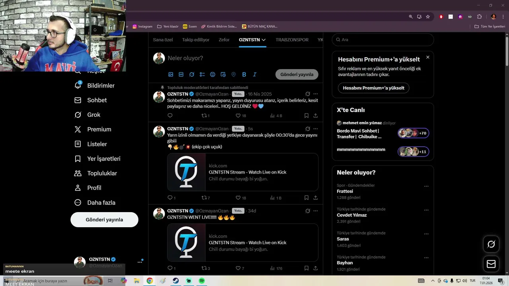
Task: Open options for the Frattesi trend
Action: [426, 186]
